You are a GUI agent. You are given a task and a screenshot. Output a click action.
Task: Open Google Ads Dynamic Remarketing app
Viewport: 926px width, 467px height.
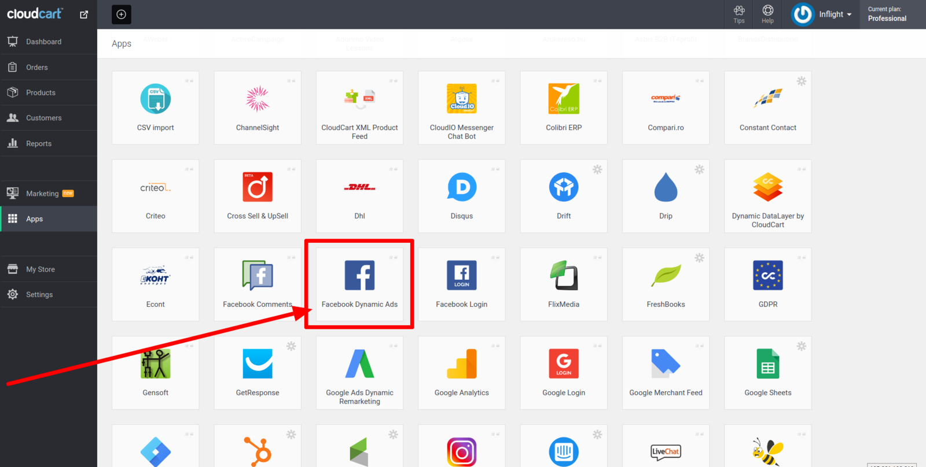pyautogui.click(x=359, y=373)
